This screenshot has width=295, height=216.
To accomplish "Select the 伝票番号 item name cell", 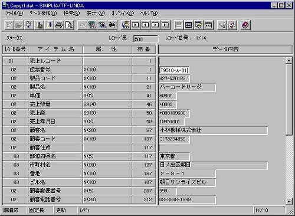I will [55, 70].
